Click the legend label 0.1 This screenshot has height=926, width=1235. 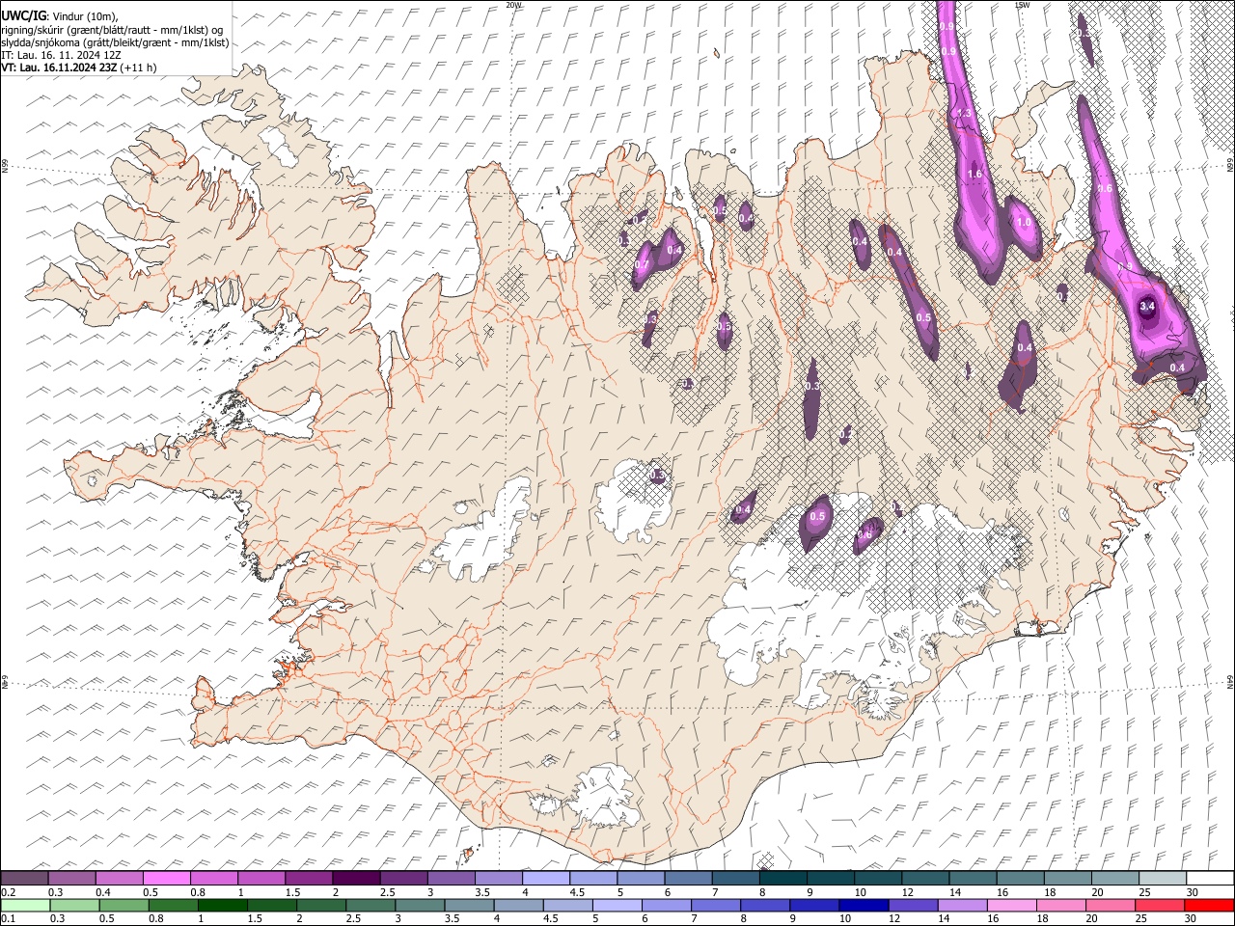click(8, 919)
